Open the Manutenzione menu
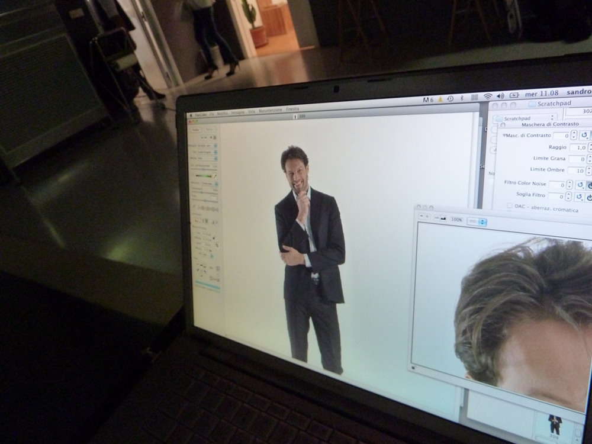 tap(270, 110)
